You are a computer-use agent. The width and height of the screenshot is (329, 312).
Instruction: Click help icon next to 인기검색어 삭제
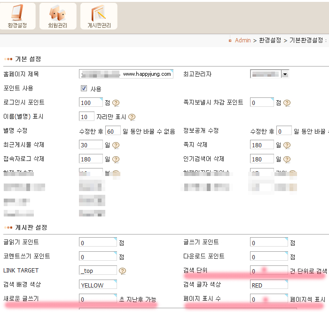tap(287, 160)
